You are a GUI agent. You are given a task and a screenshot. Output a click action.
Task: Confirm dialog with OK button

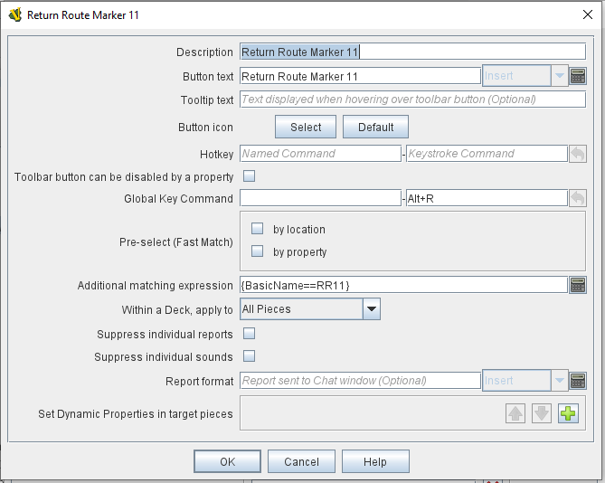[227, 461]
